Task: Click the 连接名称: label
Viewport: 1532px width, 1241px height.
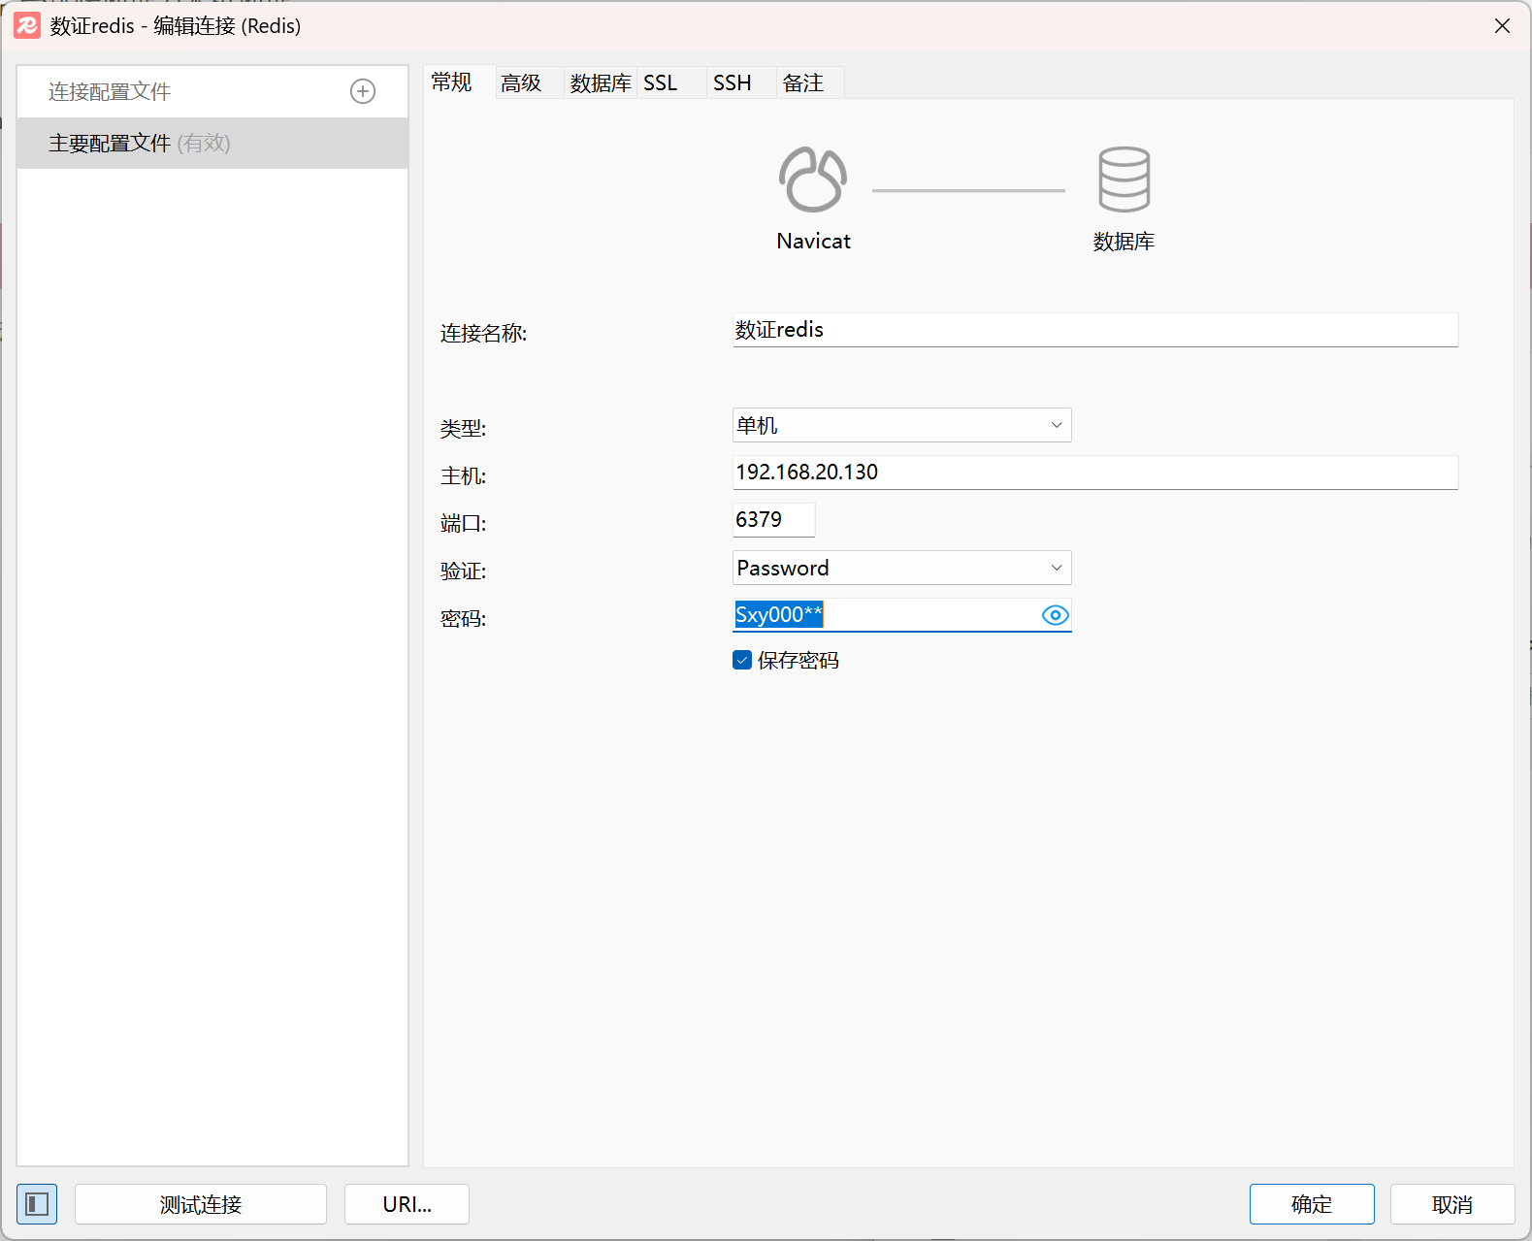Action: 484,334
